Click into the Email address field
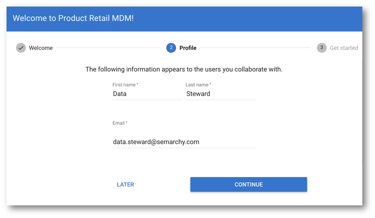 [x=184, y=142]
